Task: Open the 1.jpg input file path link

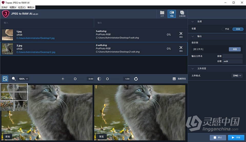Action: (x=36, y=38)
